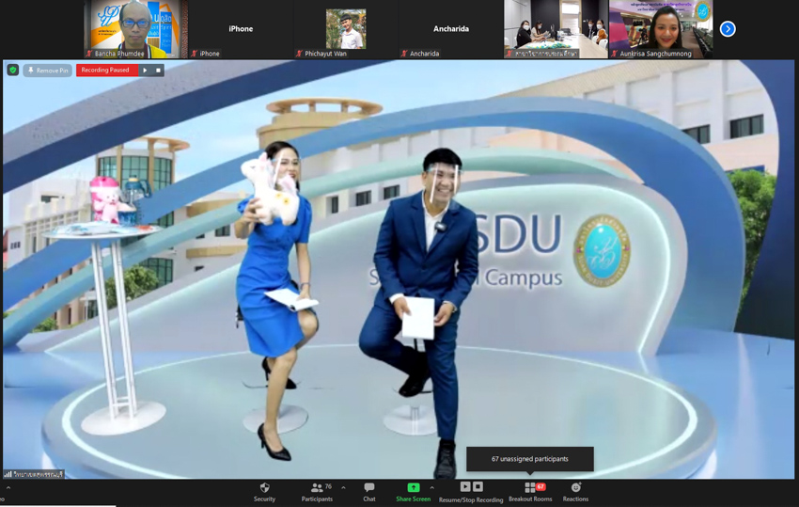Open the Reactions menu

click(x=575, y=492)
